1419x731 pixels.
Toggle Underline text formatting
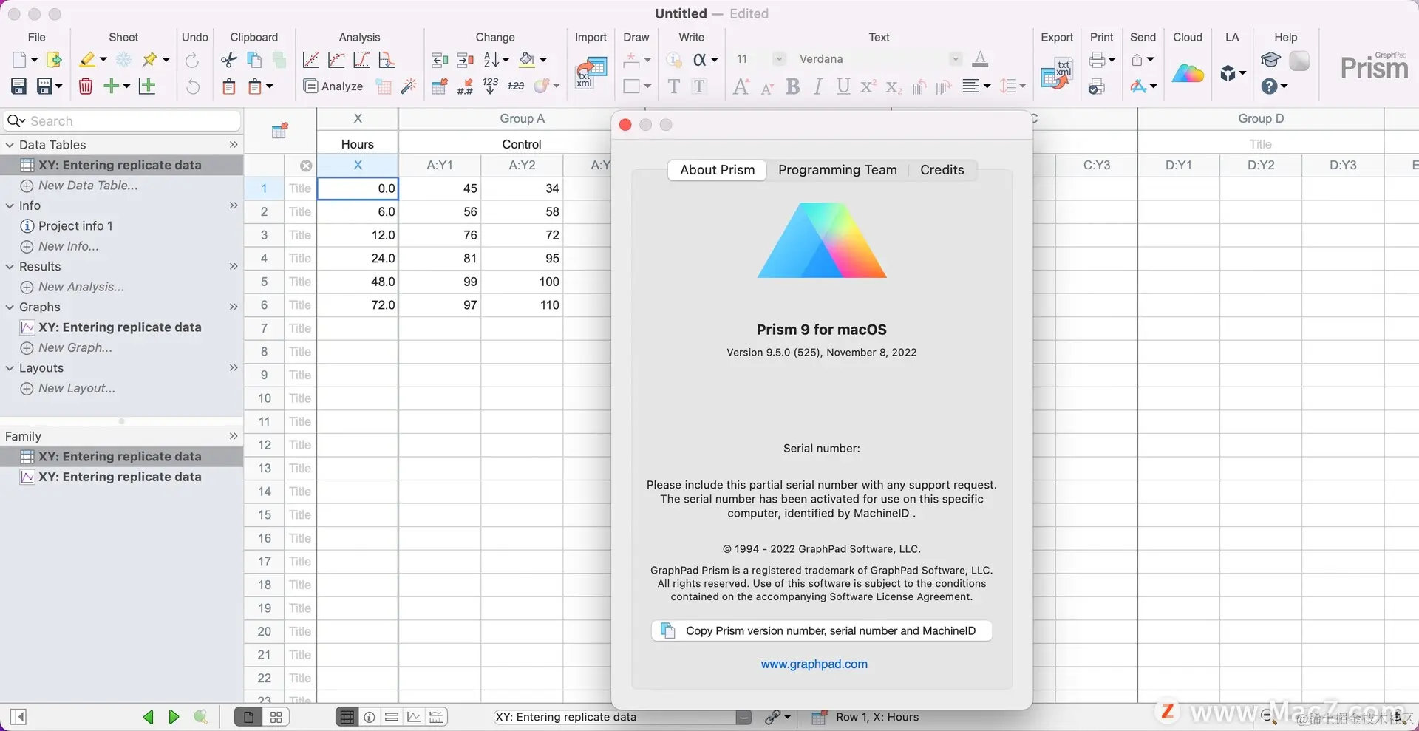tap(843, 86)
